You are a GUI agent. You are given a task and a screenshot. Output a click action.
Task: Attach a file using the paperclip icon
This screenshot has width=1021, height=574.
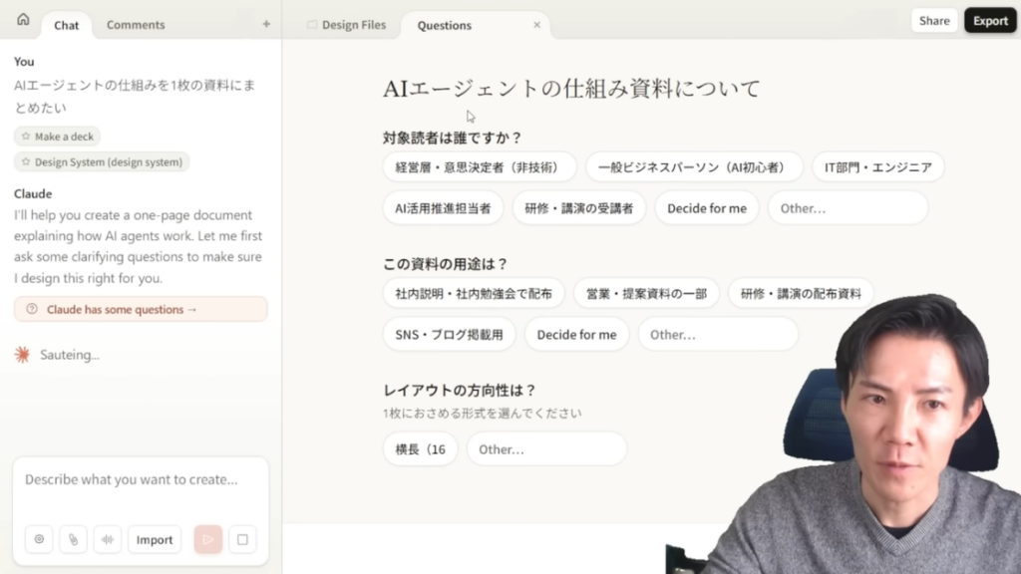coord(73,539)
